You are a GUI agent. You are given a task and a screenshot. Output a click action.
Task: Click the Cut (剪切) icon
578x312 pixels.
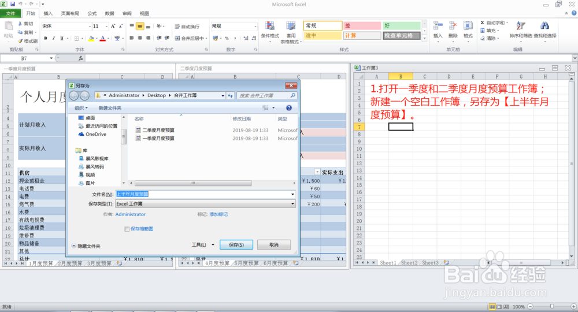(x=25, y=24)
